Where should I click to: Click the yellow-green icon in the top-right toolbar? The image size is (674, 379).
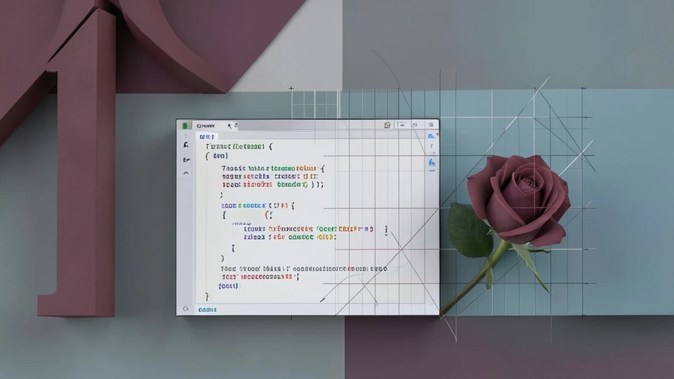(x=387, y=125)
